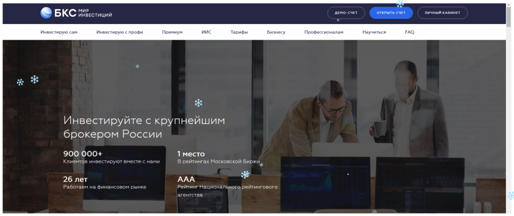The image size is (514, 216).
Task: Select the ИИС menu item
Action: [206, 32]
